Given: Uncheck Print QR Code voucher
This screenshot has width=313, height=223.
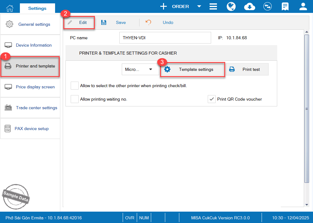Looking at the screenshot, I should [x=212, y=99].
